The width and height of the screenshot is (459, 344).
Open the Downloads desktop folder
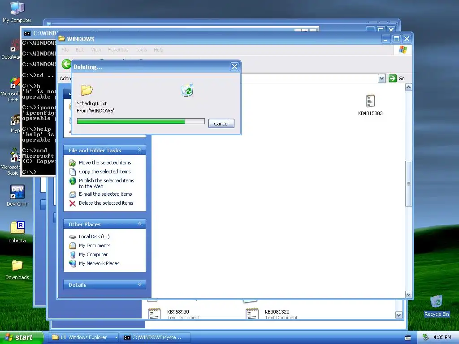pyautogui.click(x=17, y=270)
